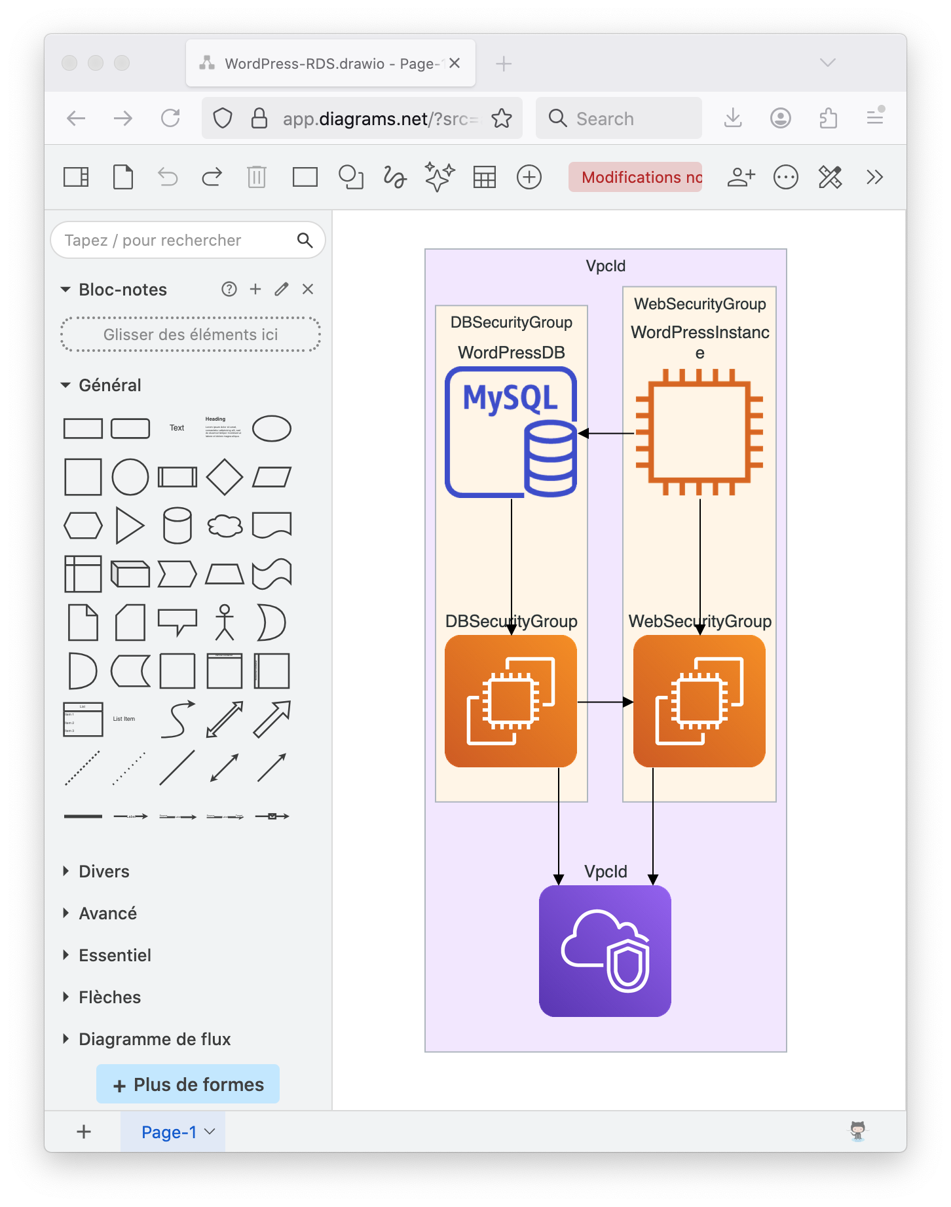
Task: Select the actor stick figure shape
Action: (x=225, y=622)
